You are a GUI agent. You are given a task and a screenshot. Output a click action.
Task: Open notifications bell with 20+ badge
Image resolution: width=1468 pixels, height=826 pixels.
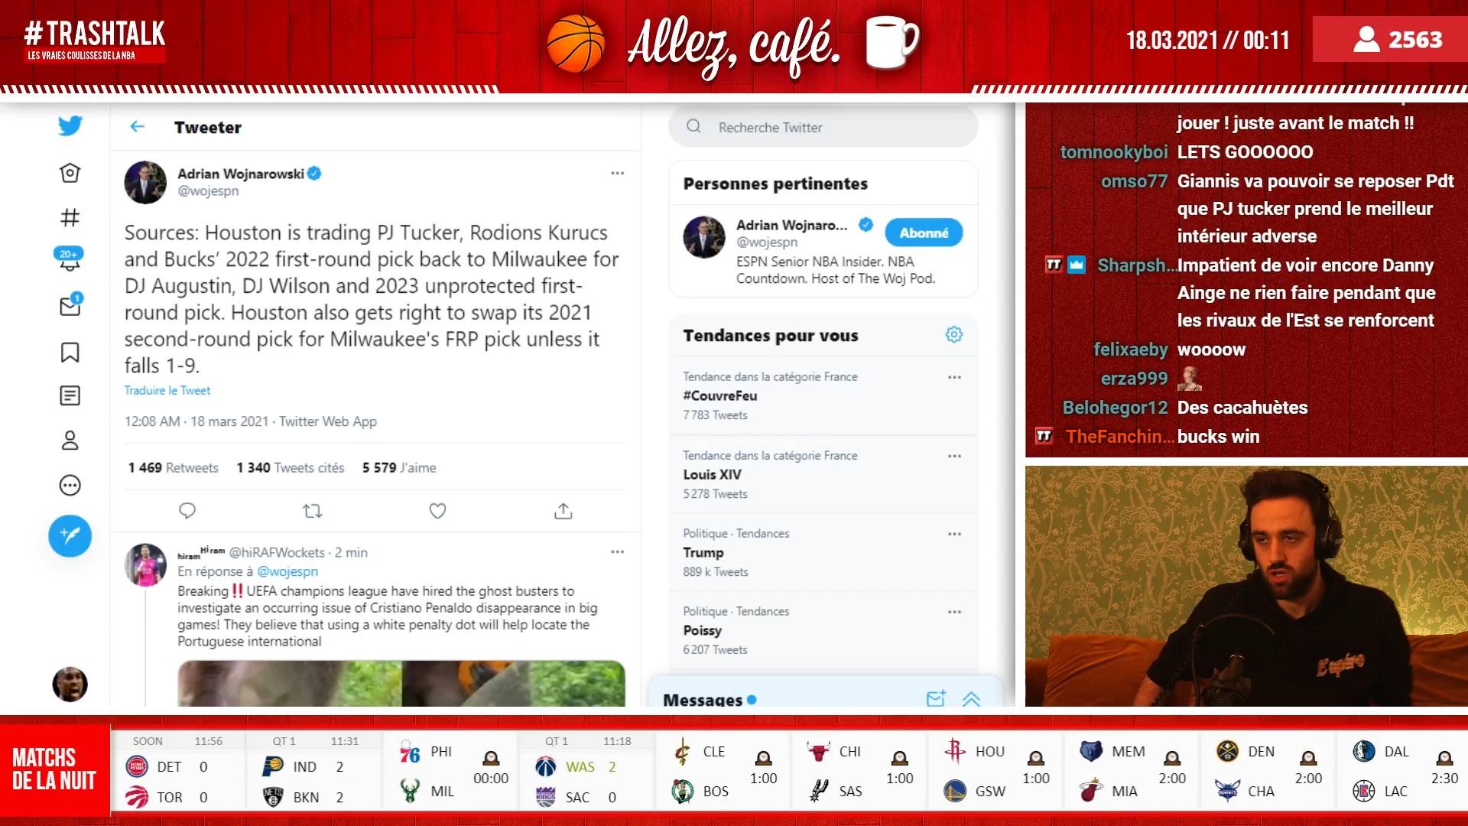[x=70, y=260]
